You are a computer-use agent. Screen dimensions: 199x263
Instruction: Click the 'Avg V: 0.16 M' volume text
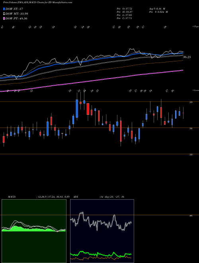[157, 8]
